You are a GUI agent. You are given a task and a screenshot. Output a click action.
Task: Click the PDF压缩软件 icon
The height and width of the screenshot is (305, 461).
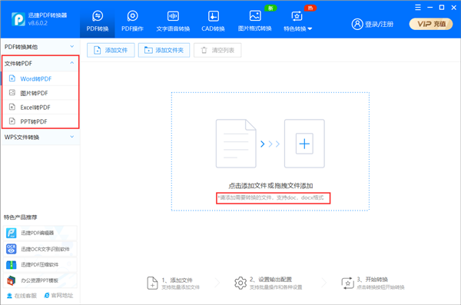point(12,265)
